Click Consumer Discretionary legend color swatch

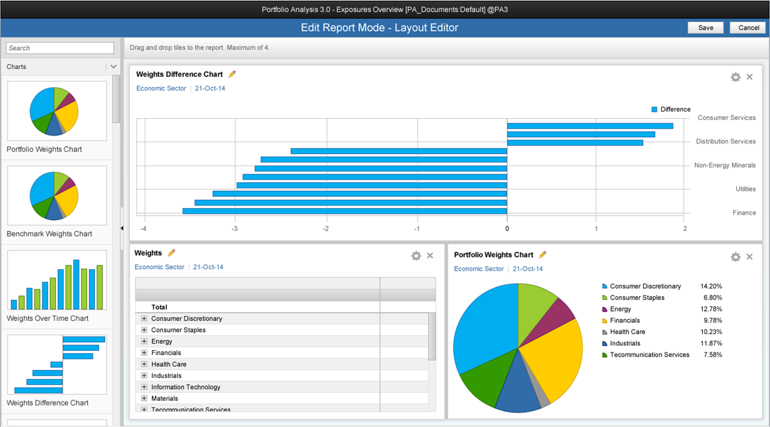point(604,286)
